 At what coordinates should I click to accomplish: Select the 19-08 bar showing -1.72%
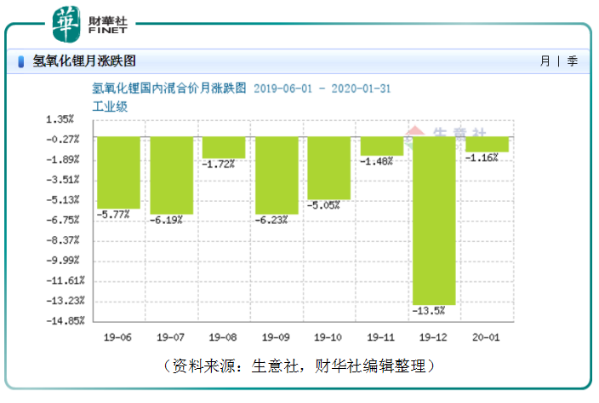[224, 147]
